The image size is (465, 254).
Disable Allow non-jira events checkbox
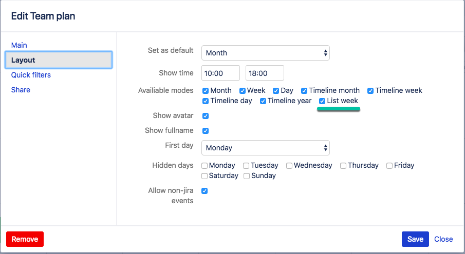(205, 191)
